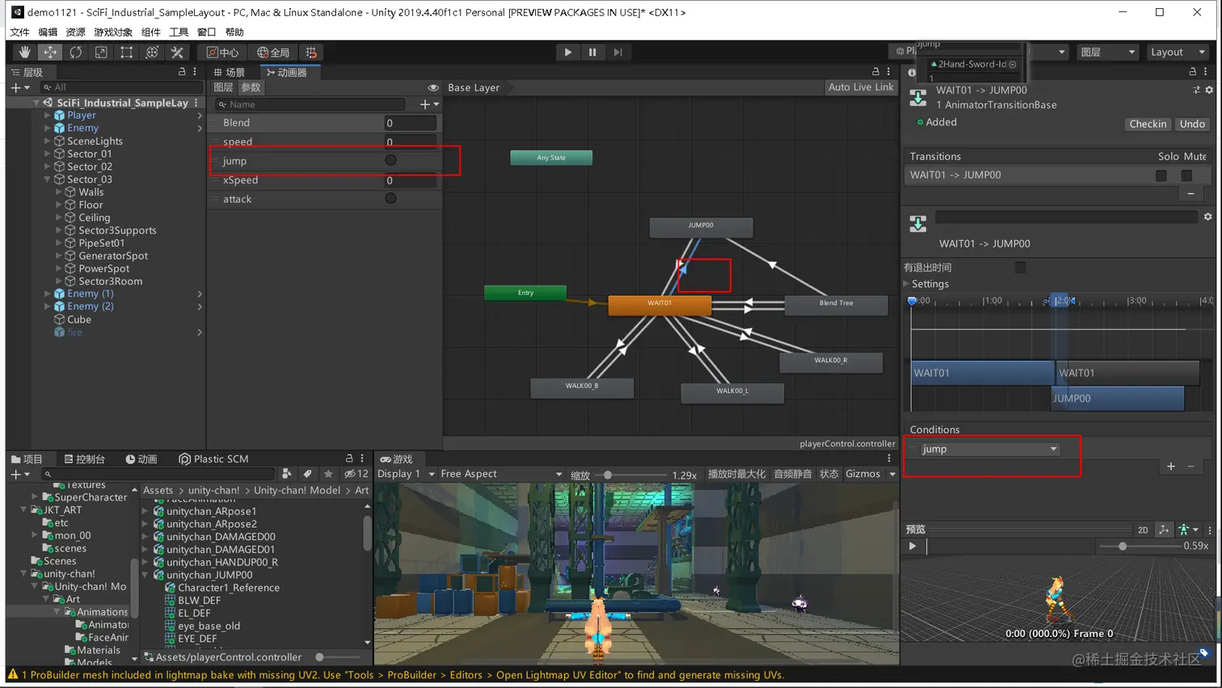Open the 游戏对象 menu
Viewport: 1222px width, 688px height.
point(113,32)
